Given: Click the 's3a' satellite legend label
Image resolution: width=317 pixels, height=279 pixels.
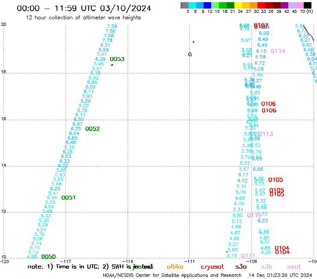Looking at the screenshot, I should click(x=241, y=267).
